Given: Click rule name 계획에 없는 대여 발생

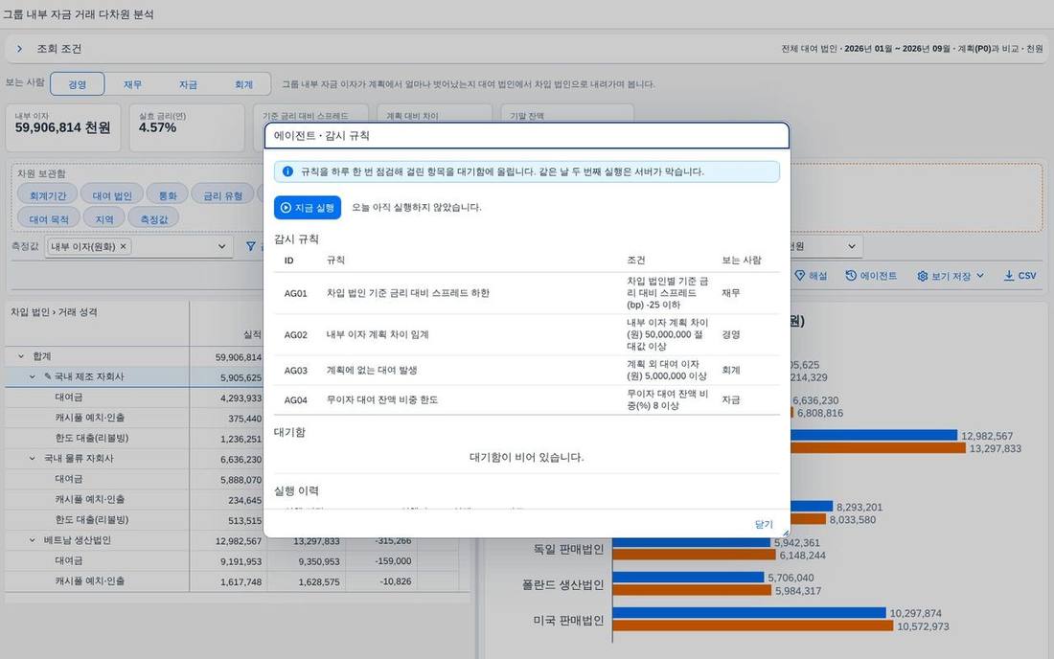Looking at the screenshot, I should point(372,370).
